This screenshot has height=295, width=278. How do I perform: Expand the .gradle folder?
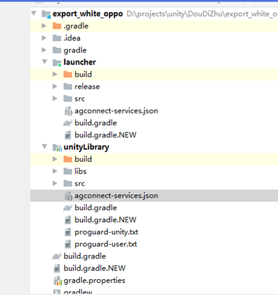(44, 26)
